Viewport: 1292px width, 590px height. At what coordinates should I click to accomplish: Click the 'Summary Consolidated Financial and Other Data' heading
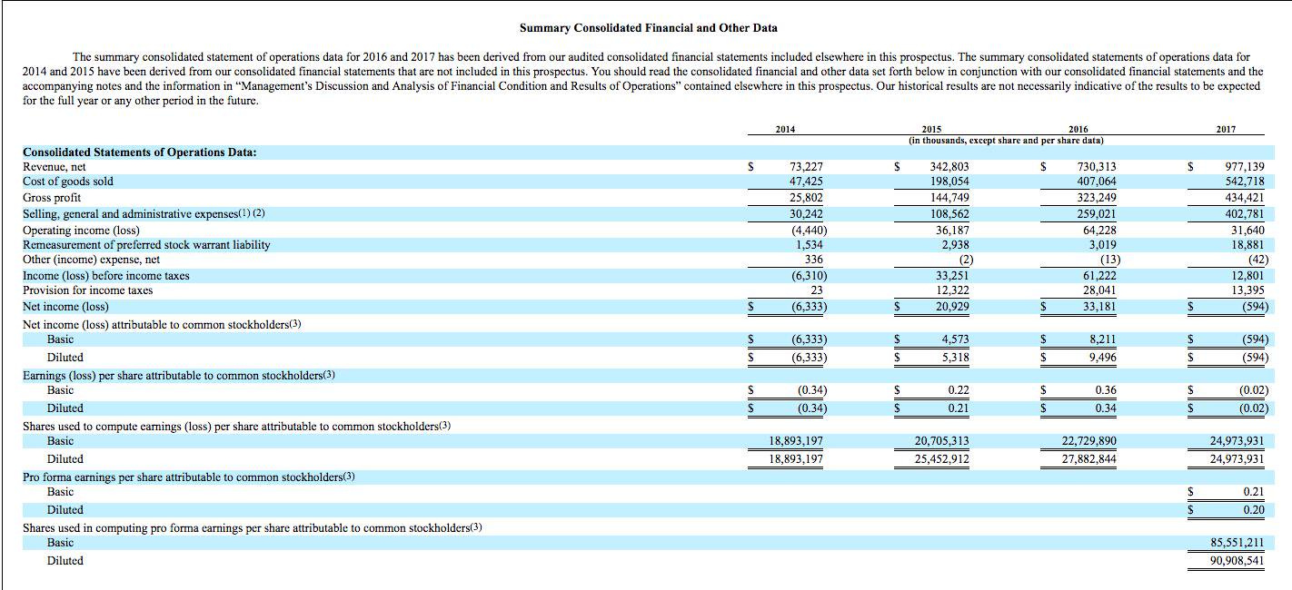click(648, 28)
